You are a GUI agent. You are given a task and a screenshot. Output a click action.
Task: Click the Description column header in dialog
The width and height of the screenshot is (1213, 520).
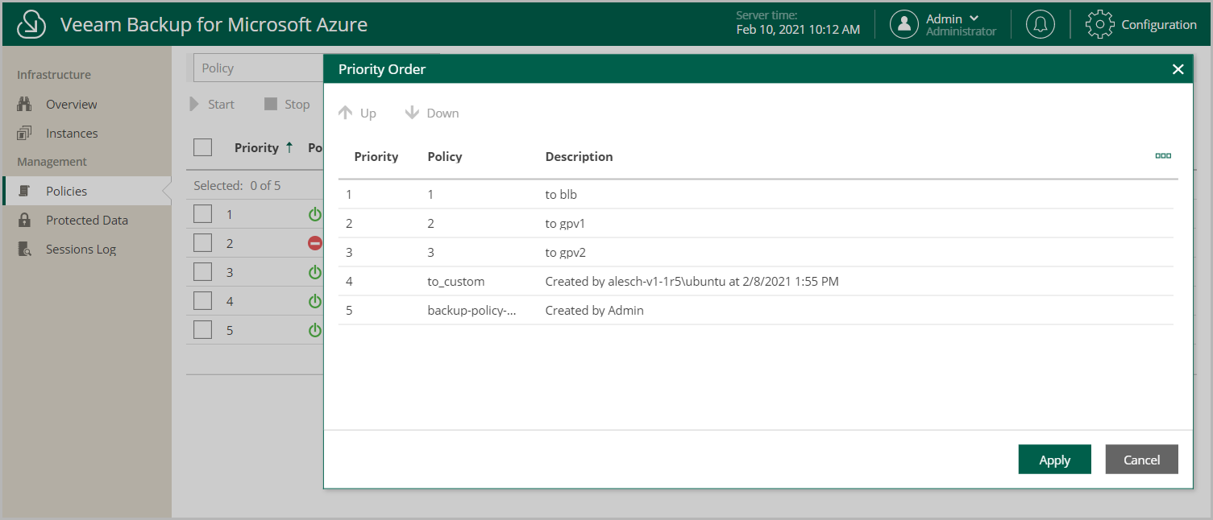[579, 156]
